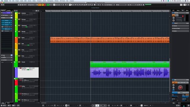Viewport: 190px width, 107px height.
Task: Select the Mute X tool in toolbar
Action: [x=81, y=5]
